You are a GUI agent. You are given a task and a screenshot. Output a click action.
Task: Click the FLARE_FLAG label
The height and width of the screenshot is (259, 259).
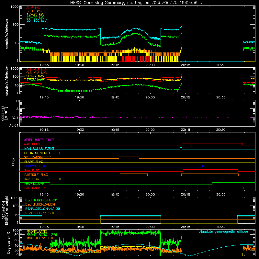coord(34,162)
